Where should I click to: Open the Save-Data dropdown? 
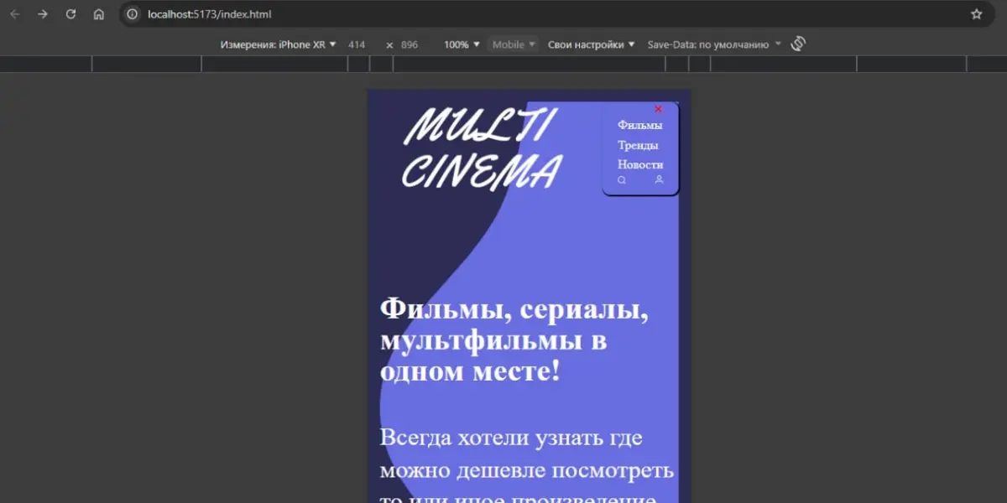click(x=712, y=44)
